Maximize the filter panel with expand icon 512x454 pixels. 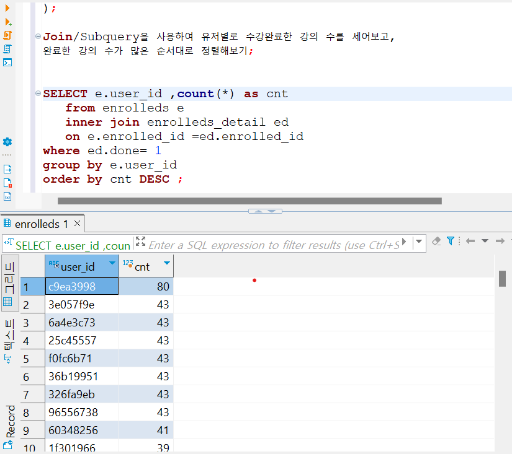pos(140,242)
